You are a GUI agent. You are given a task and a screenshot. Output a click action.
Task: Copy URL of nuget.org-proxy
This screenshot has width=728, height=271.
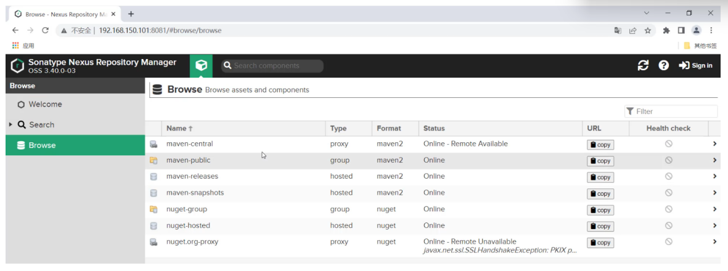coord(600,243)
